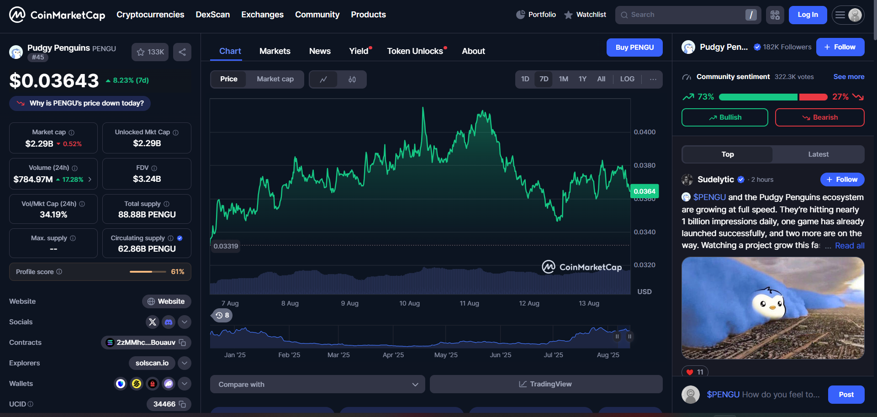The image size is (877, 417).
Task: Click the history events marker 8
Action: coord(222,316)
